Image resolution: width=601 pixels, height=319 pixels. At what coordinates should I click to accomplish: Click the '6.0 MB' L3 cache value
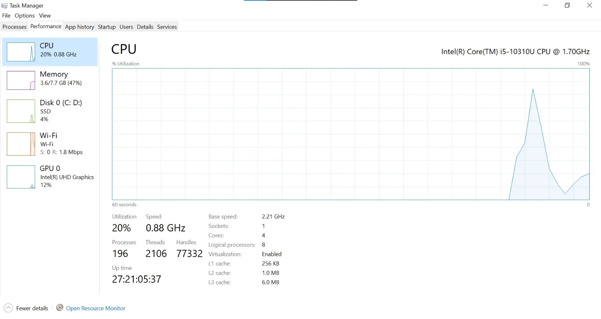(x=270, y=282)
